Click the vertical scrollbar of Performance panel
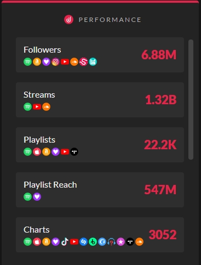 point(191,99)
